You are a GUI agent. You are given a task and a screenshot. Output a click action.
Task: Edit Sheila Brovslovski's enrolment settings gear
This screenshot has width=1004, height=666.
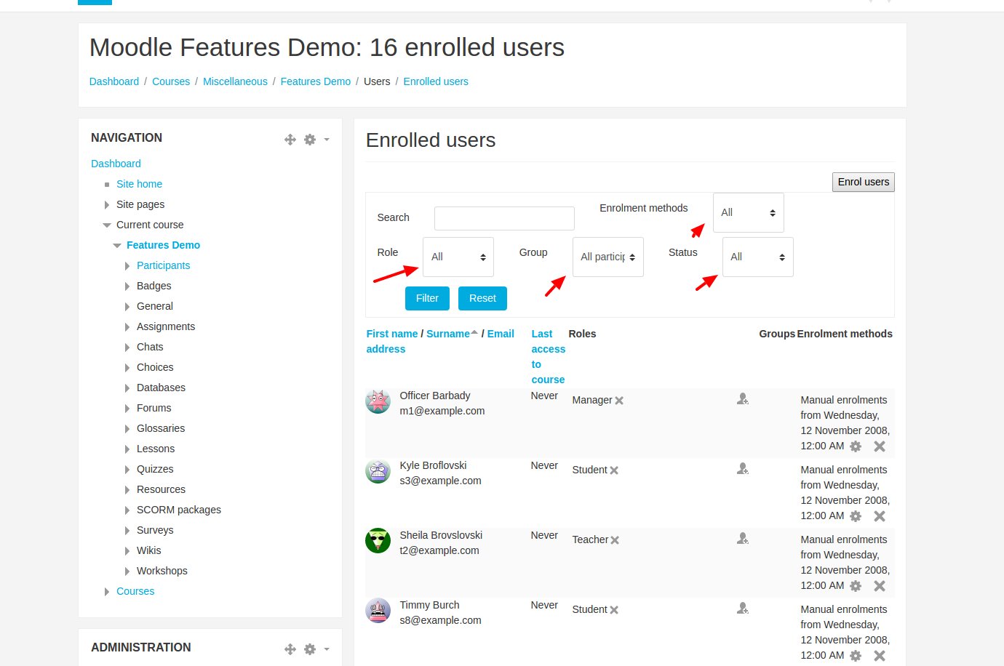(856, 586)
